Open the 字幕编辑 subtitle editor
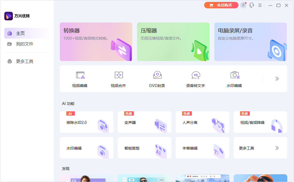The image size is (294, 182). point(202,147)
